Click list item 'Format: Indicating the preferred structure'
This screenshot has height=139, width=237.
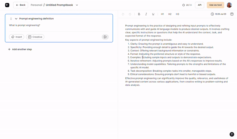point(165,54)
